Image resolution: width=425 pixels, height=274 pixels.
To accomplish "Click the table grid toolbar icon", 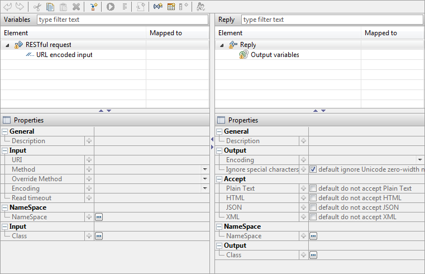I will (171, 7).
